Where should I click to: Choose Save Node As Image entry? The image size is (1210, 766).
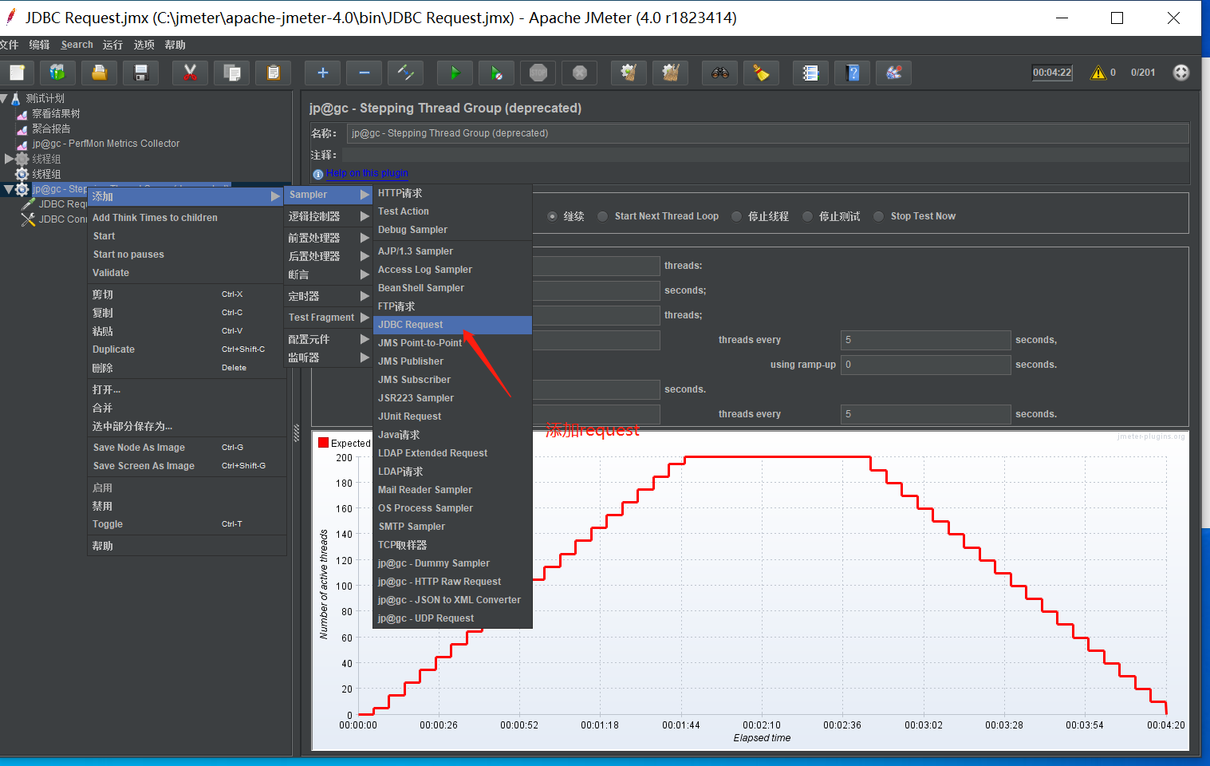[187, 448]
